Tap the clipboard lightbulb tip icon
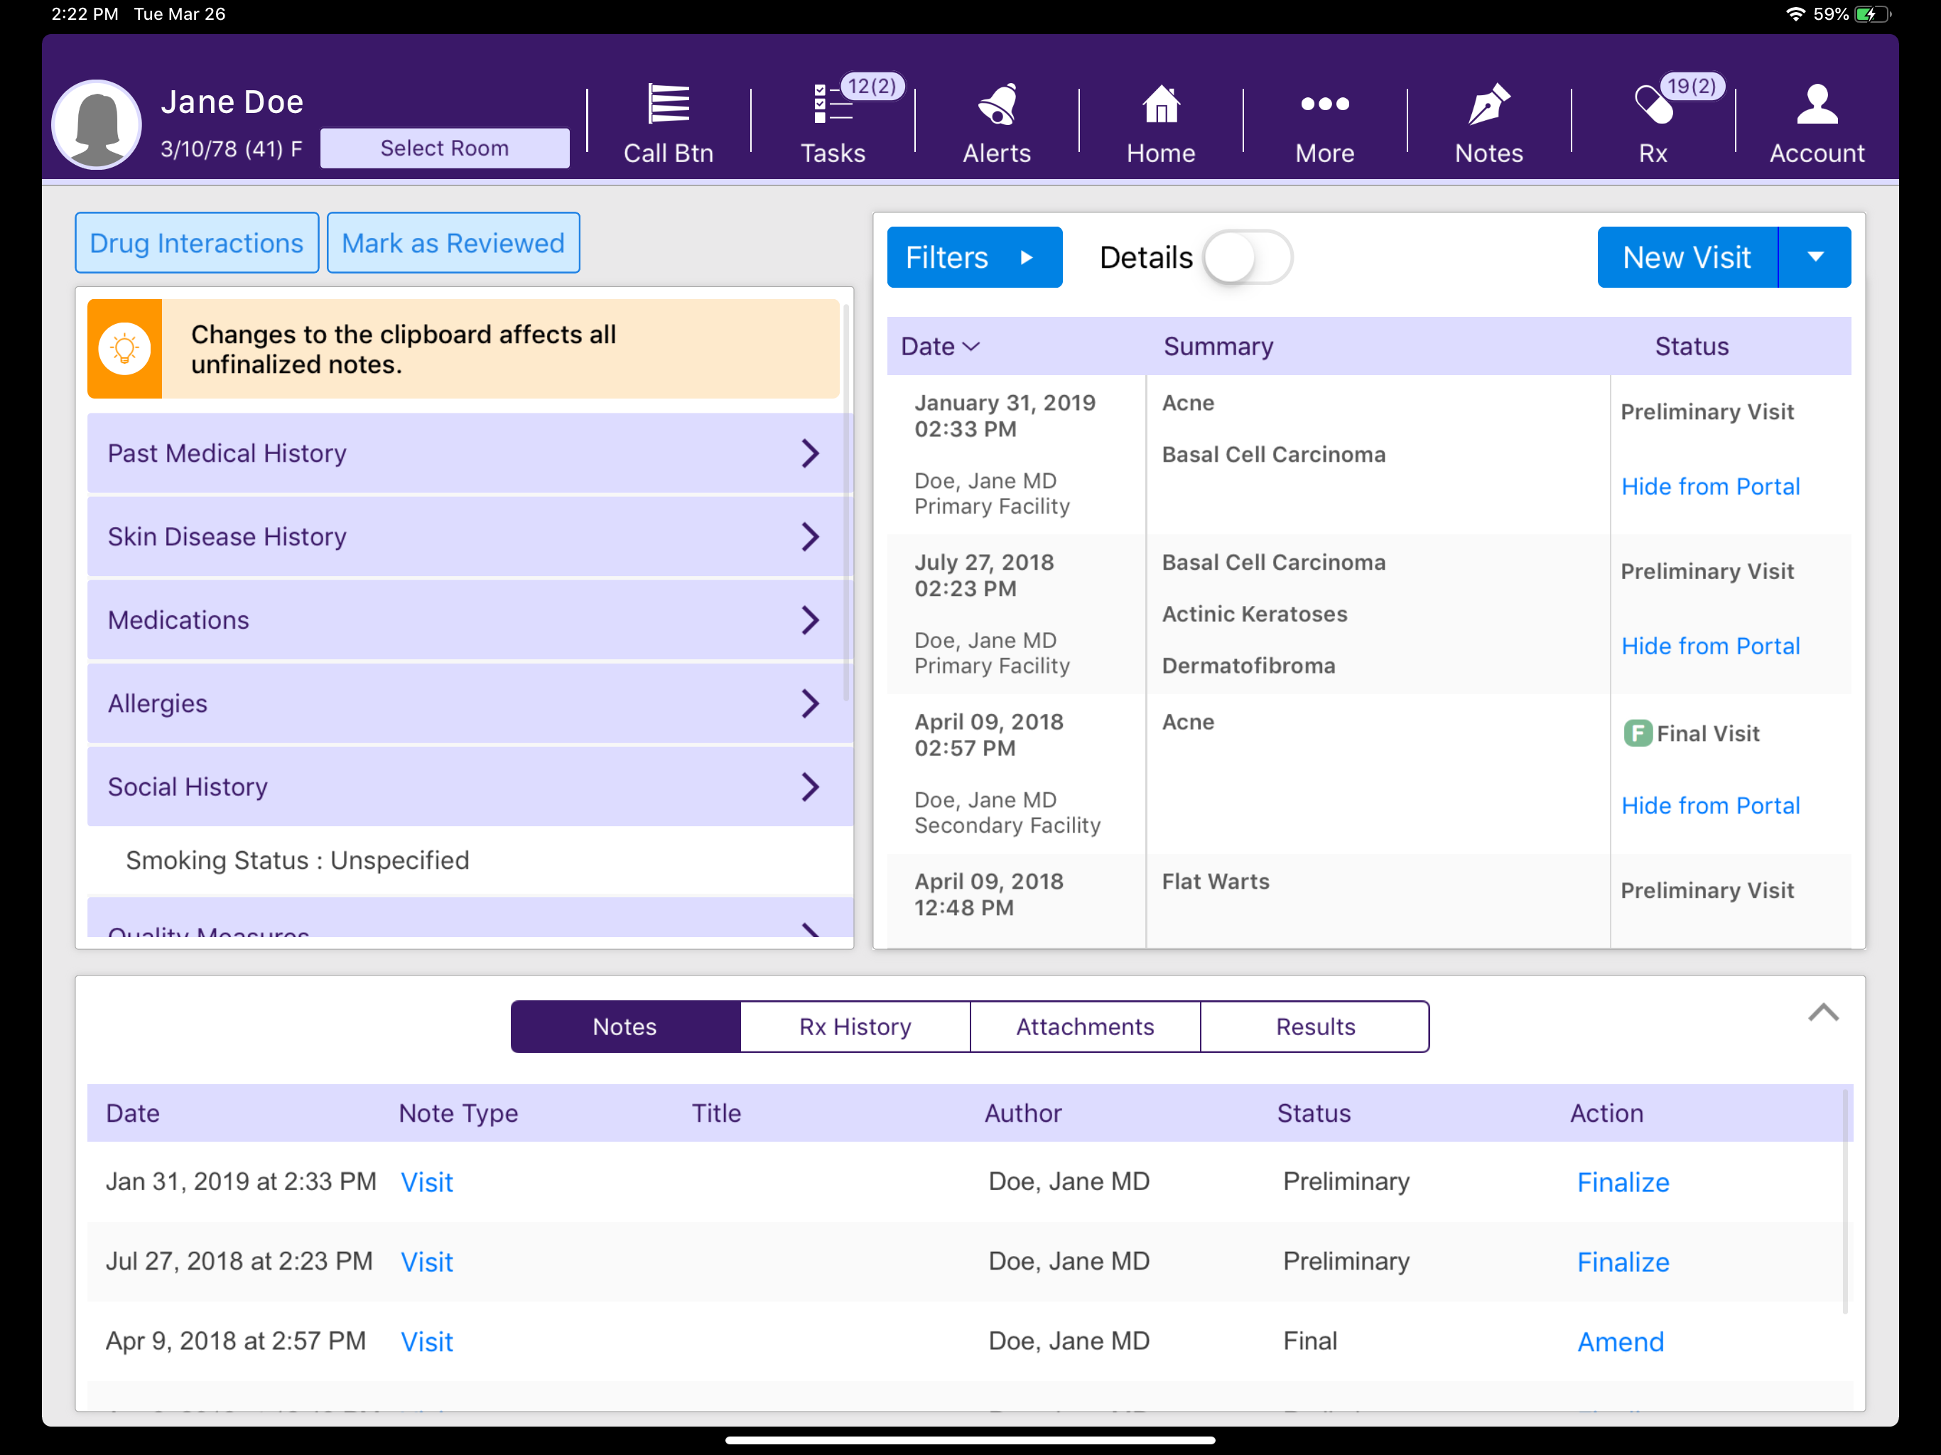Screen dimensions: 1941x1455 (x=124, y=350)
